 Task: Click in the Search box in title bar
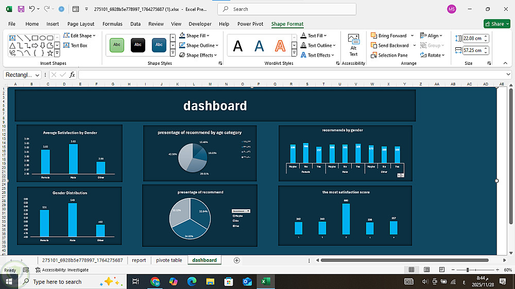pos(287,9)
